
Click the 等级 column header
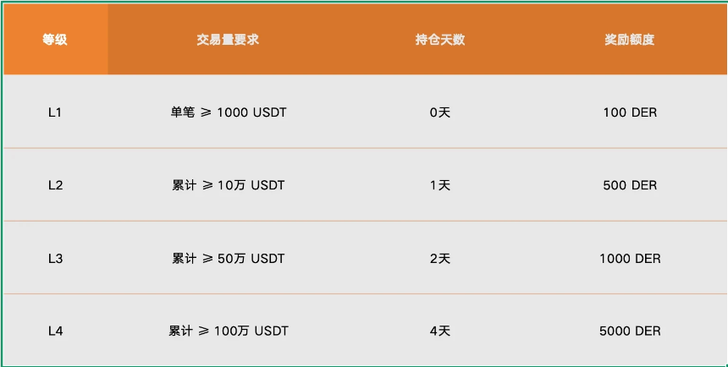tap(55, 40)
